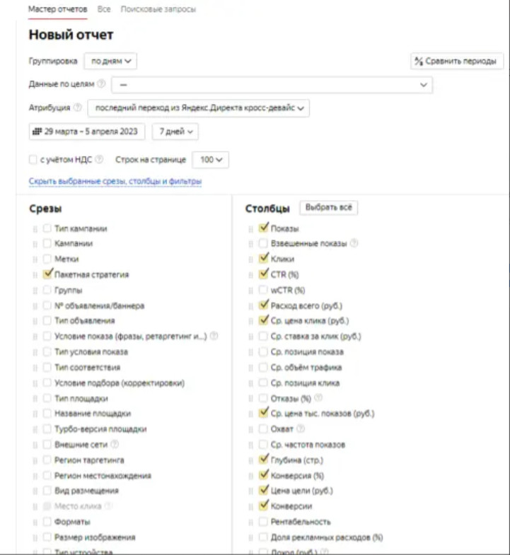This screenshot has width=510, height=555.
Task: Switch to the Поисковые запросы tab
Action: pos(158,10)
